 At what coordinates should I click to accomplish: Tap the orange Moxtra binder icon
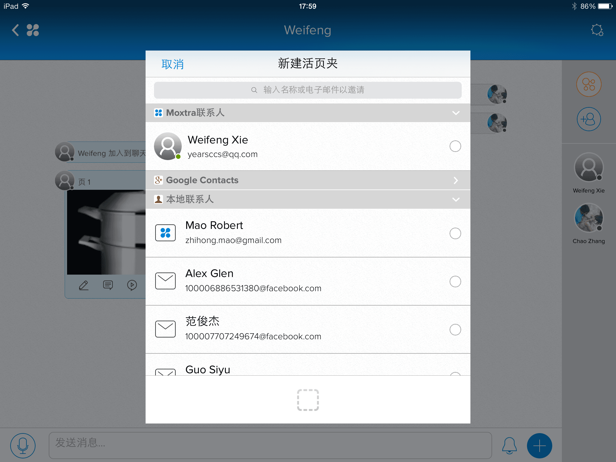(x=589, y=84)
